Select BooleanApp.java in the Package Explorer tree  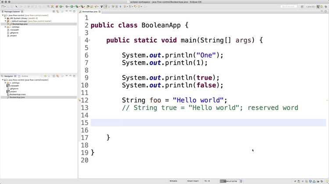(x=20, y=24)
